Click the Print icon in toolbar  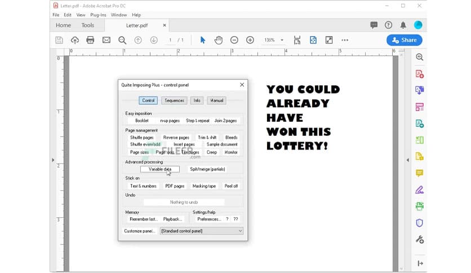click(x=90, y=40)
